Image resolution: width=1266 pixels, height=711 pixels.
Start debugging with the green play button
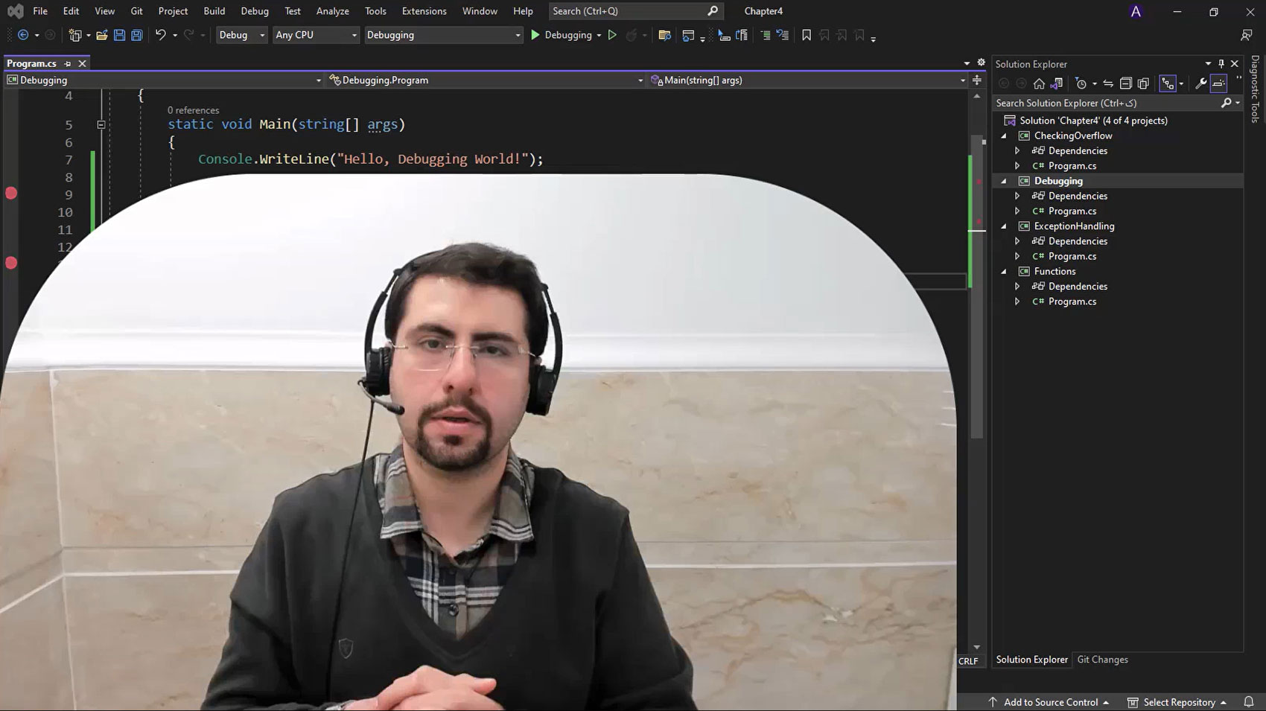point(535,35)
